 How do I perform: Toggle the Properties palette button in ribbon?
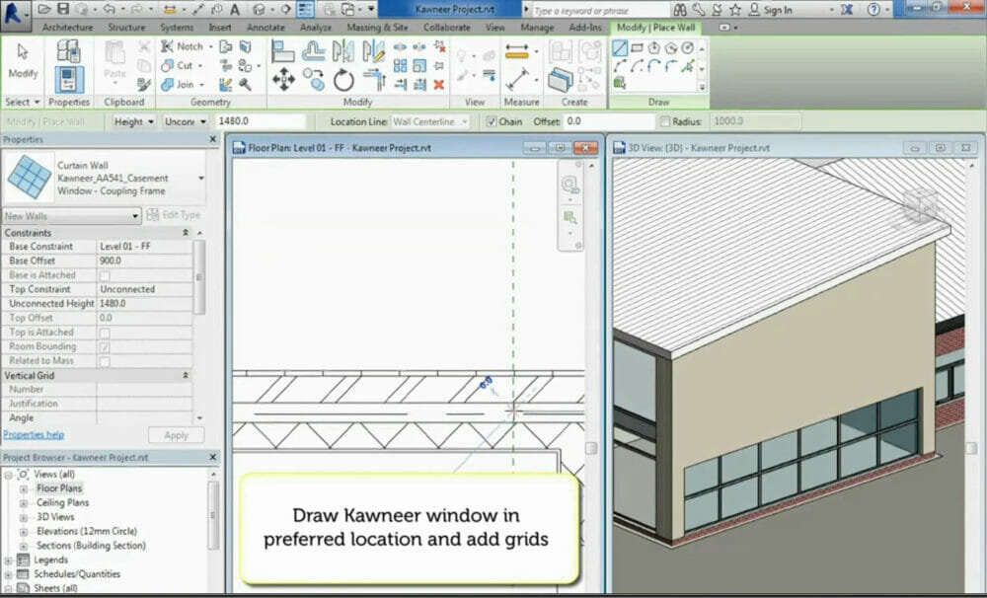coord(69,80)
